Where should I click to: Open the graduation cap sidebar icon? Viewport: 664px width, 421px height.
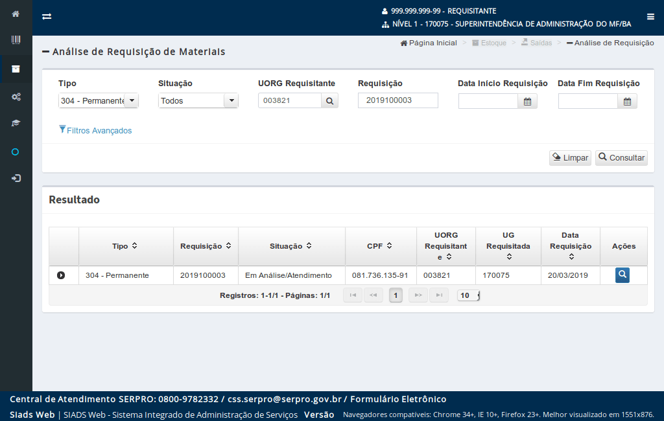coord(16,123)
